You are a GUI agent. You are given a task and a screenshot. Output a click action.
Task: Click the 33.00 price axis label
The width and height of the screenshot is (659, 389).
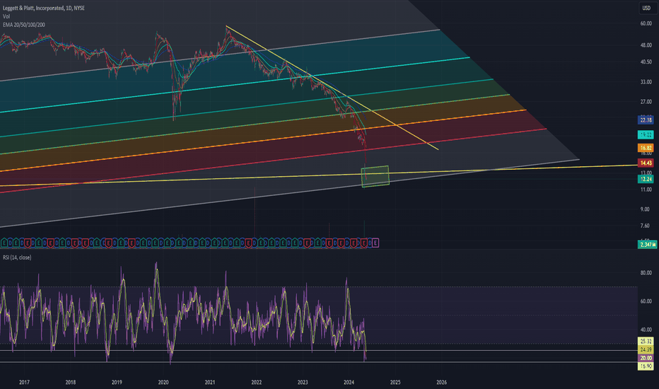[646, 82]
